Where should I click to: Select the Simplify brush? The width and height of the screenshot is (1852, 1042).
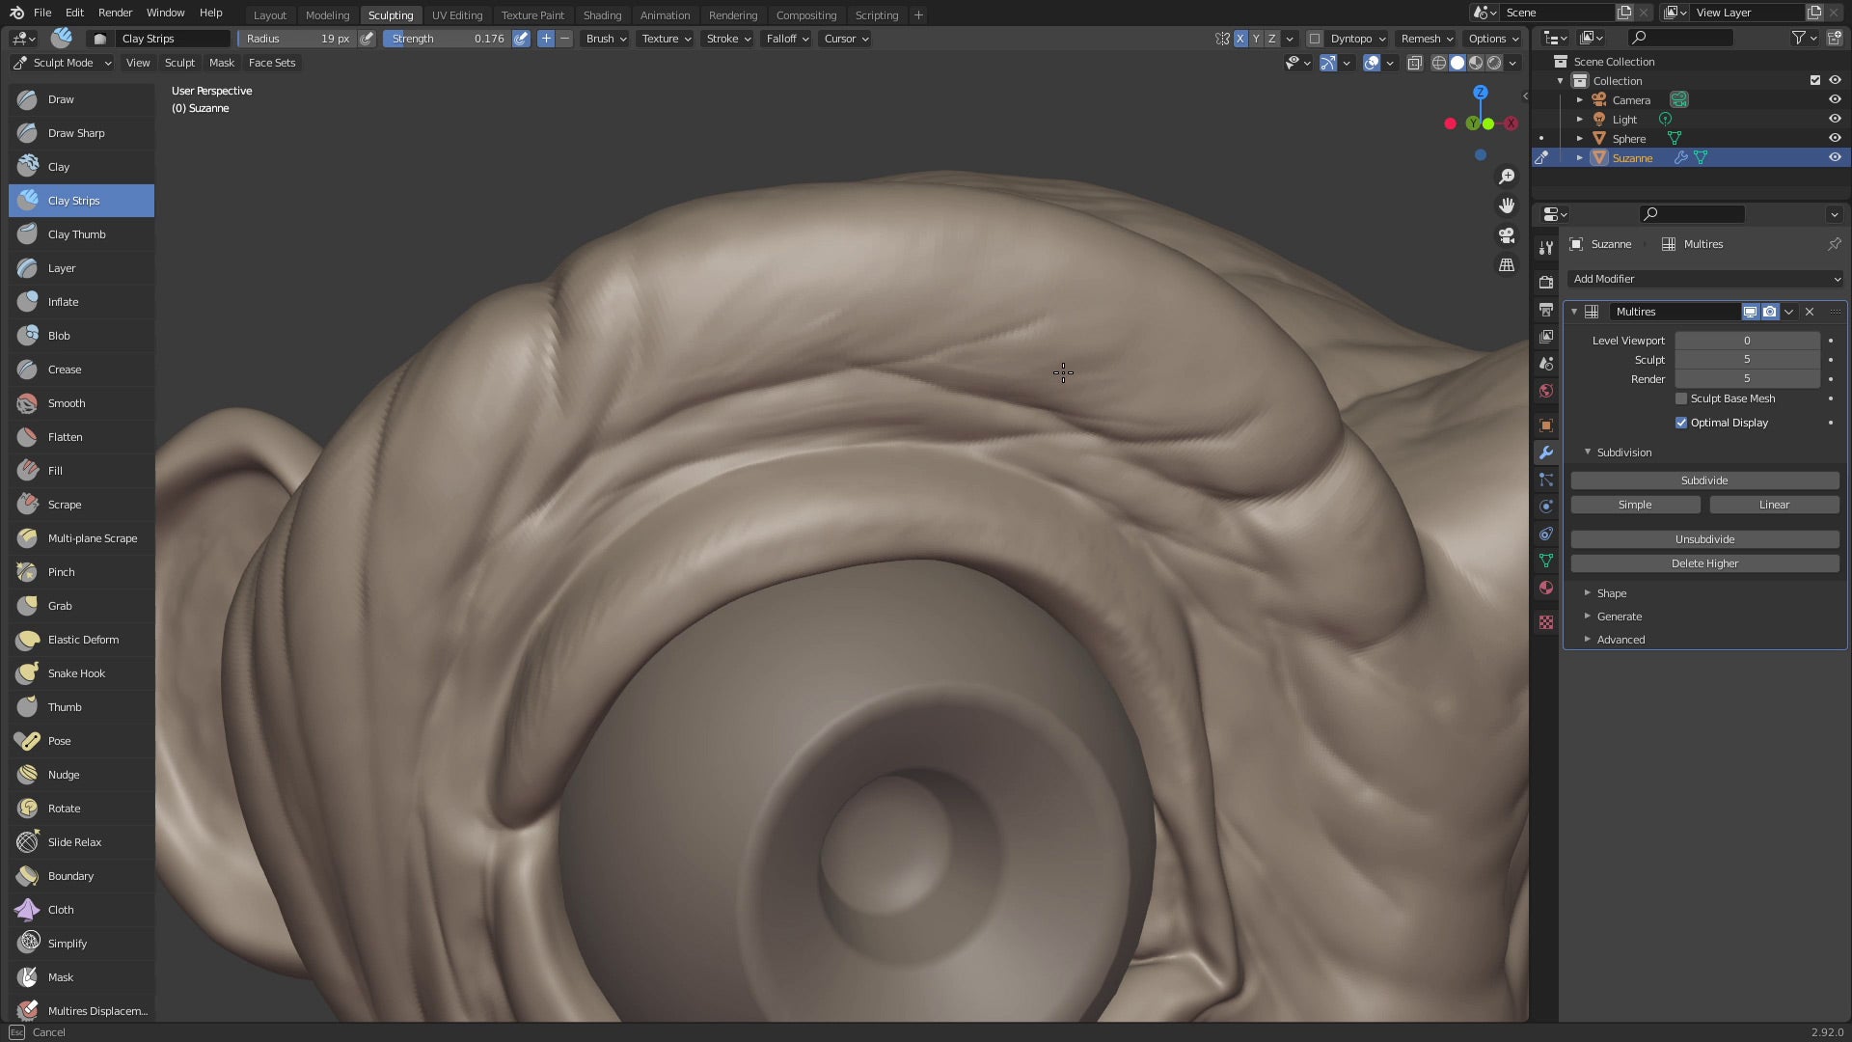(x=81, y=944)
